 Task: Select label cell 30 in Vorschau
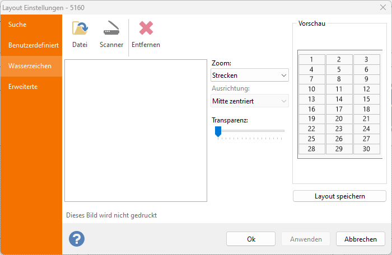[366, 149]
